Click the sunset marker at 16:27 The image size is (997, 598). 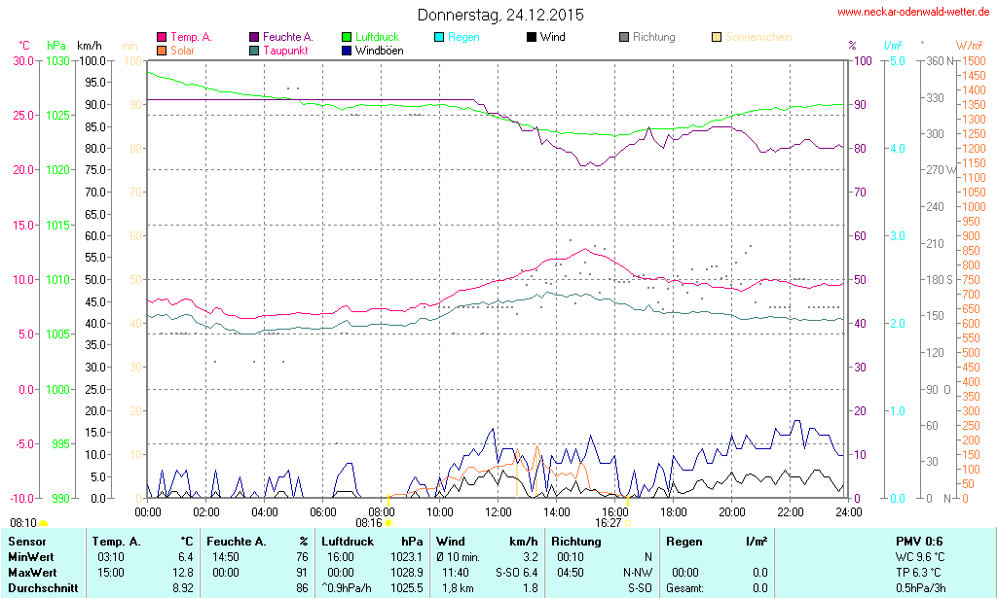click(627, 522)
